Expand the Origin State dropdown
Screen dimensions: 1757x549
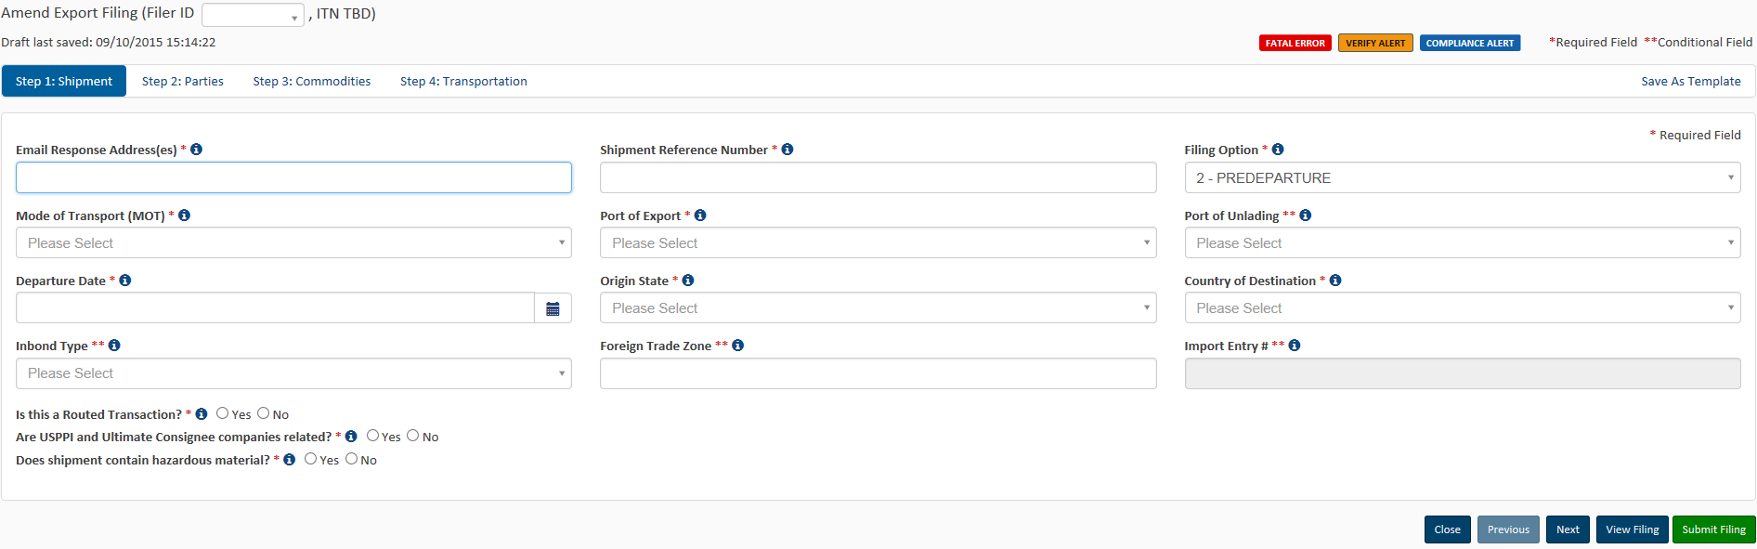(x=878, y=308)
